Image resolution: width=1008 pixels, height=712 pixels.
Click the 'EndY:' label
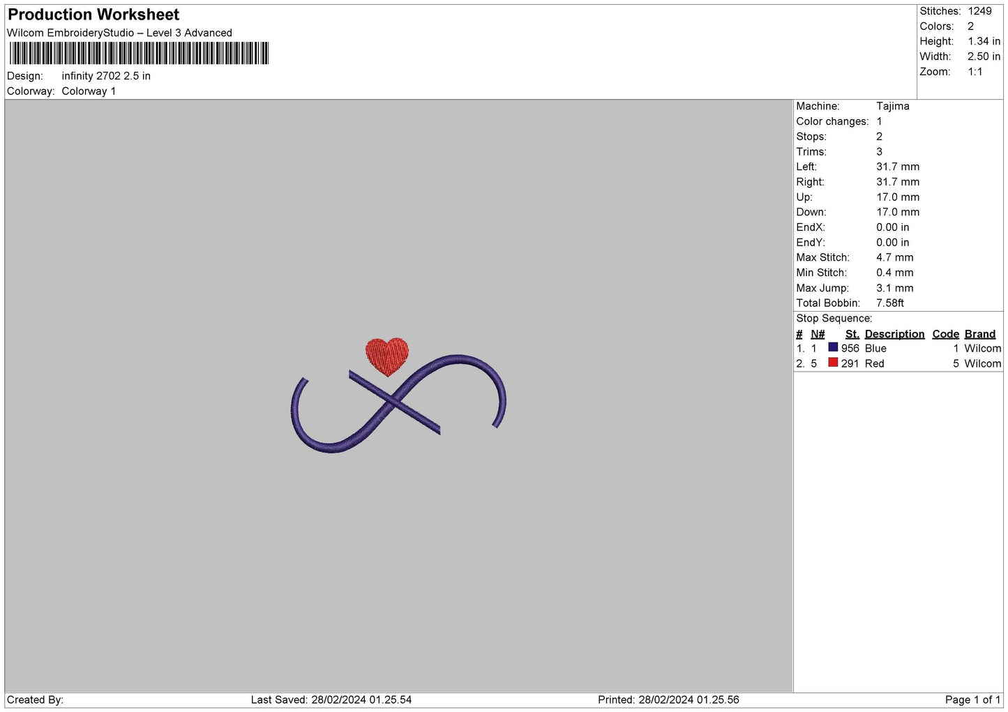810,243
